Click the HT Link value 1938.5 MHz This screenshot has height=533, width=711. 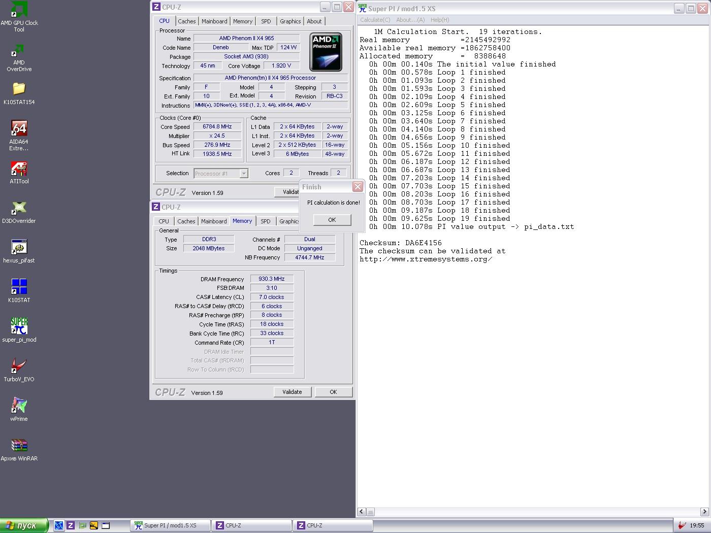coord(217,154)
